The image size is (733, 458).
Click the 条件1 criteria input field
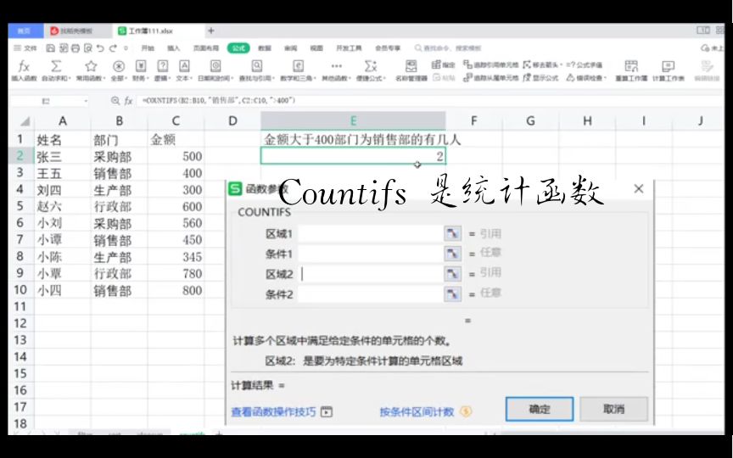pos(370,254)
